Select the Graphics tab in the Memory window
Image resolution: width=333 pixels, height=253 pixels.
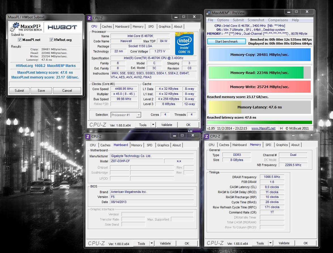pyautogui.click(x=282, y=145)
